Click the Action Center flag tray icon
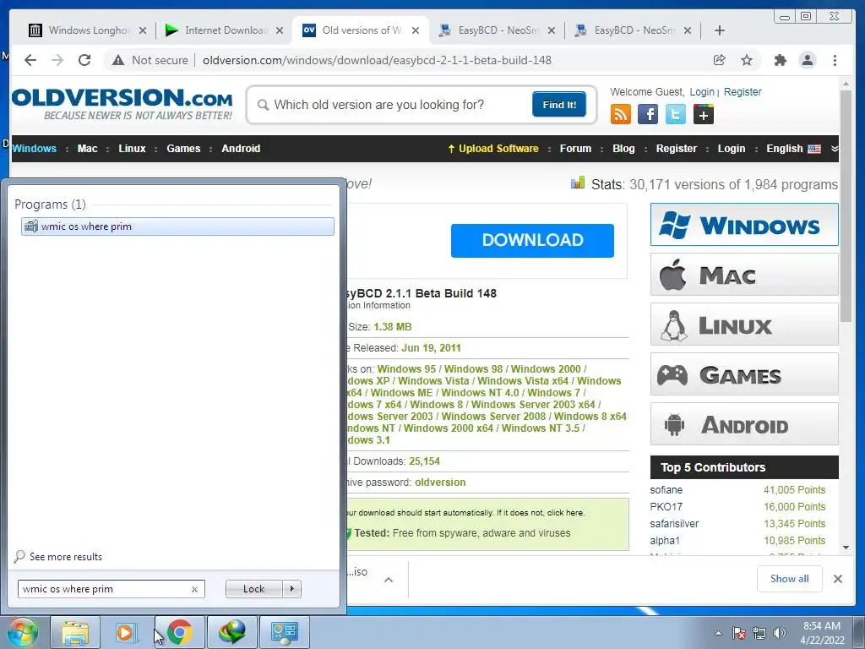The height and width of the screenshot is (649, 865). (738, 633)
